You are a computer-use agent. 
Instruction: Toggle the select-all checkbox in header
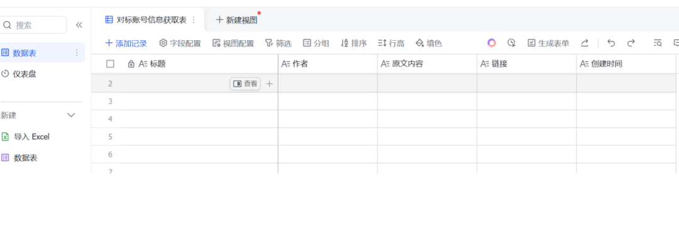[x=110, y=64]
